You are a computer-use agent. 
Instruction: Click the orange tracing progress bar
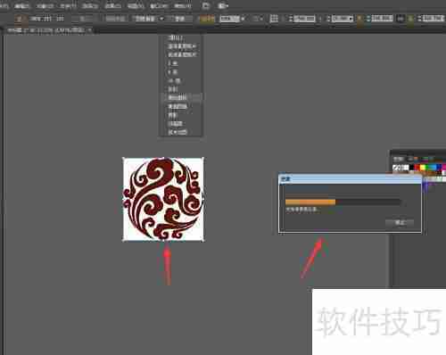pos(310,202)
